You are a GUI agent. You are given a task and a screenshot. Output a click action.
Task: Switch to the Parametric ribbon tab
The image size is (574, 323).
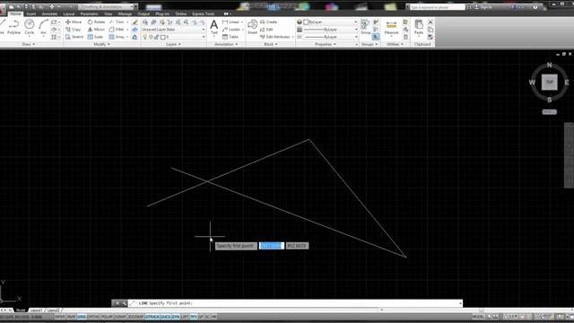89,14
